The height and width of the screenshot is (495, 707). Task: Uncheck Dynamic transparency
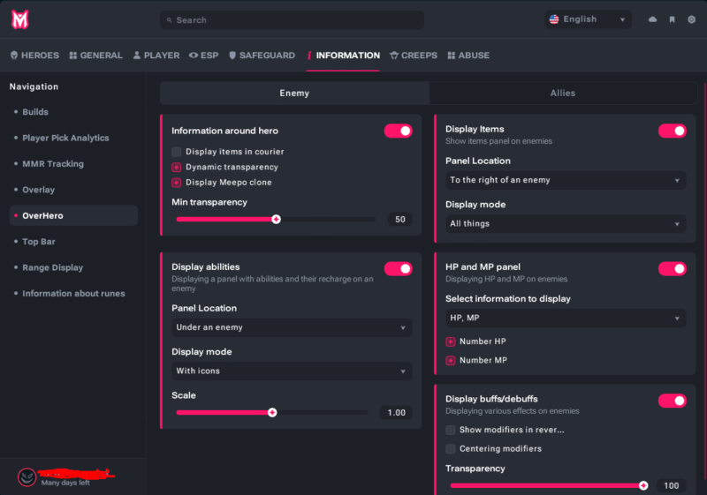pyautogui.click(x=176, y=168)
